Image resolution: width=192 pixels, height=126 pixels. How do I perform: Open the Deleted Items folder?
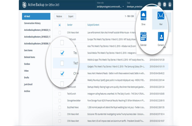pyautogui.click(x=30, y=57)
